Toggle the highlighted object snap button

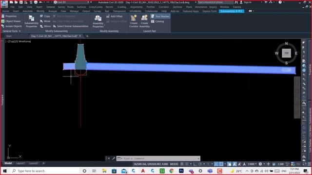[x=221, y=164]
